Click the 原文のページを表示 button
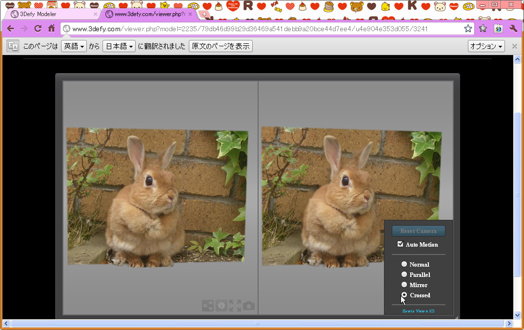This screenshot has height=330, width=524. (x=221, y=46)
